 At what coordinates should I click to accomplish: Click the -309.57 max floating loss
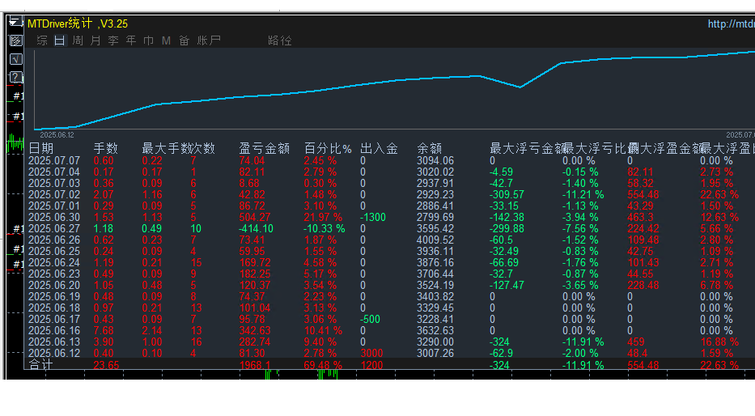[x=507, y=194]
